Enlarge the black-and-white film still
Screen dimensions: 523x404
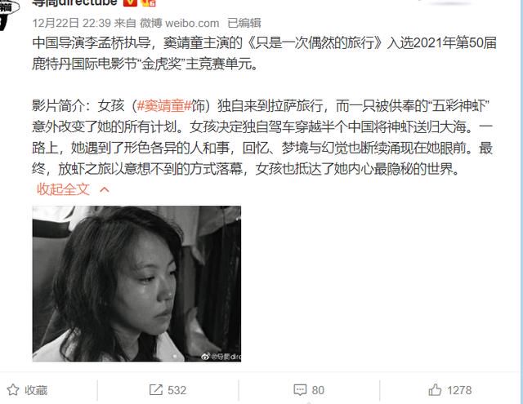[136, 283]
